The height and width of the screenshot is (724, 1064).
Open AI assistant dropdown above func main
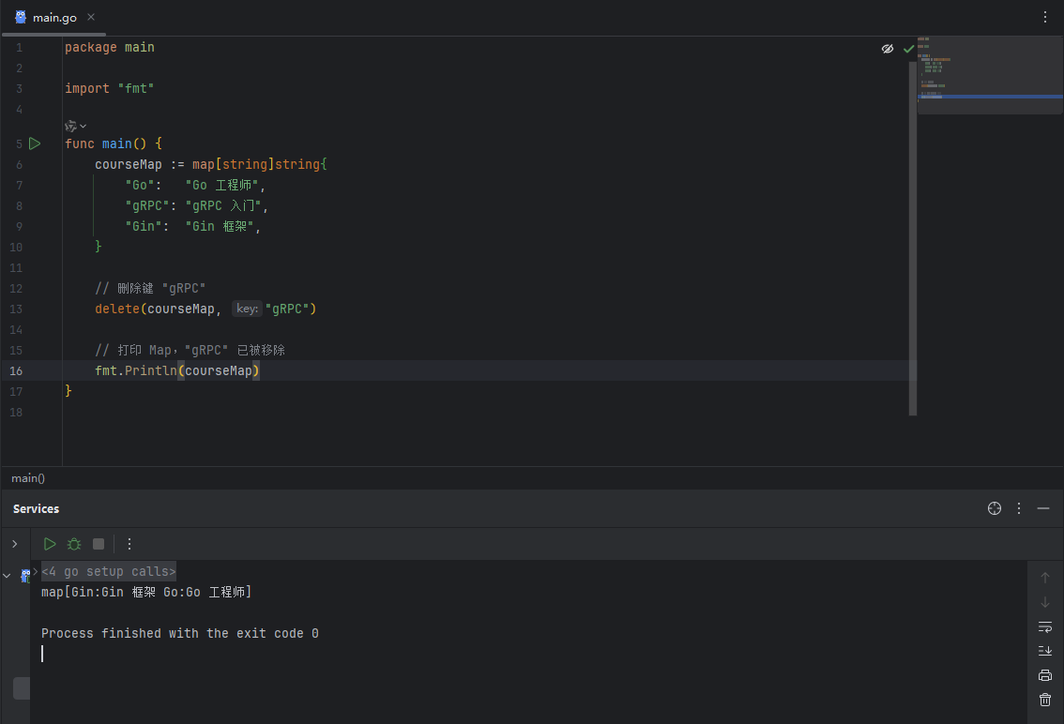coord(75,126)
